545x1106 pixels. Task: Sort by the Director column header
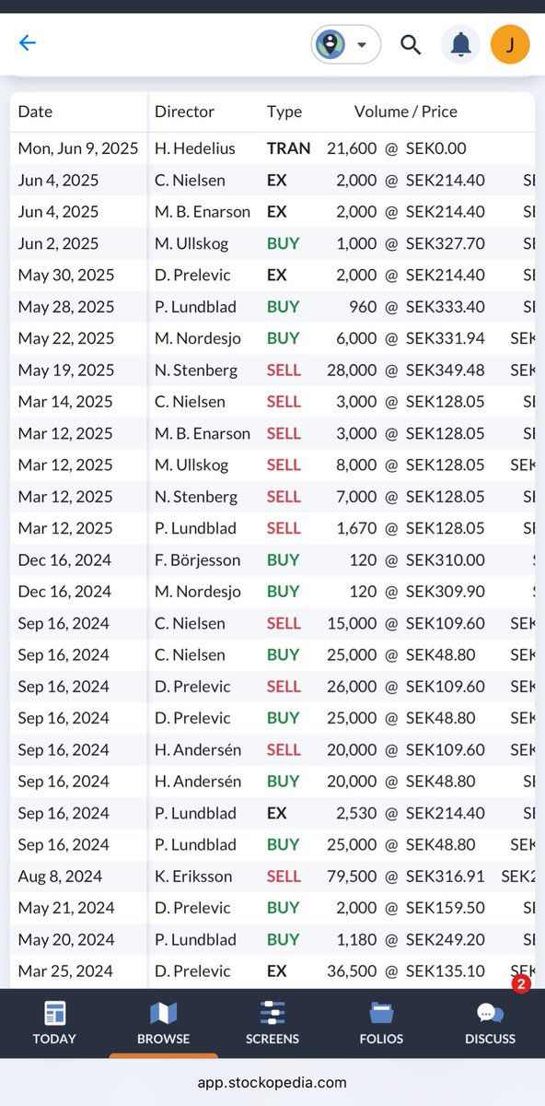click(184, 112)
